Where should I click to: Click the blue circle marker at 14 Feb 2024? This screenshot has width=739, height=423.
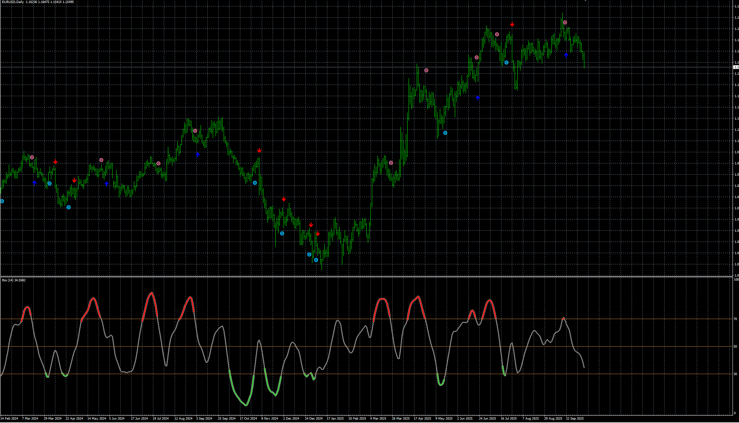2,201
